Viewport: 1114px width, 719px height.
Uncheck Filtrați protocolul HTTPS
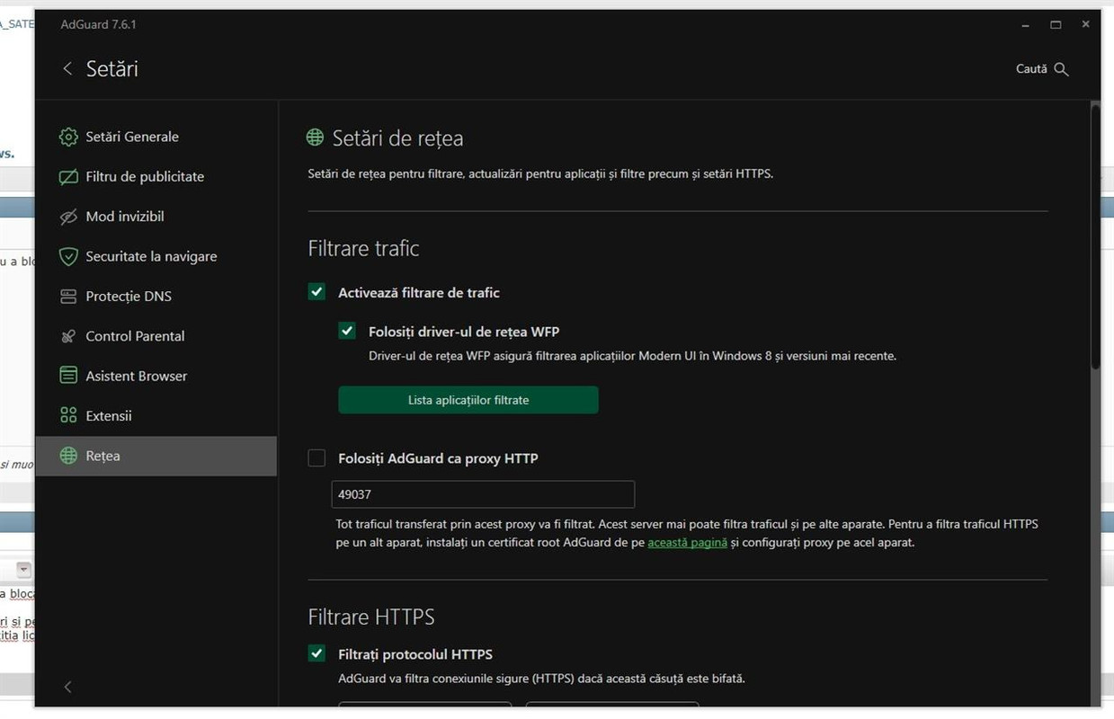[x=316, y=653]
